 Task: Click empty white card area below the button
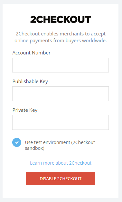61,192
